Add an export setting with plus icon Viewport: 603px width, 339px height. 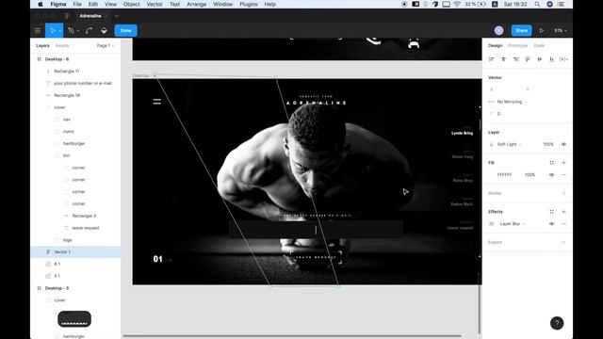click(563, 242)
